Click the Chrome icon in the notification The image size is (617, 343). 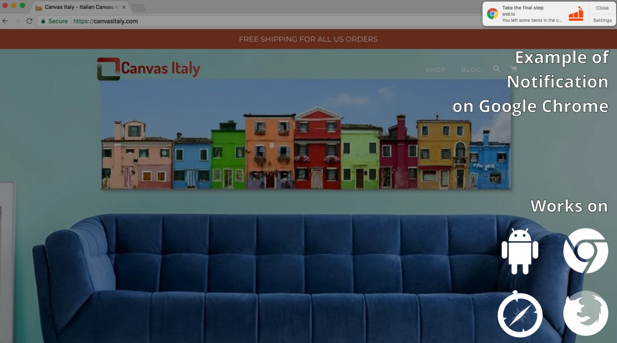[492, 14]
